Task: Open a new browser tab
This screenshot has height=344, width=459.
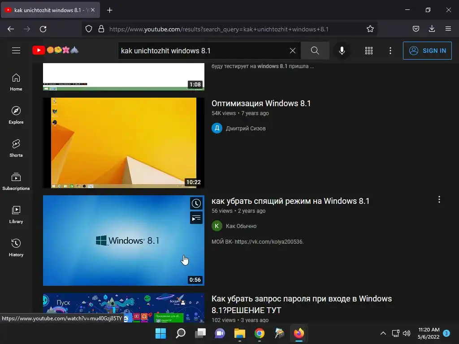Action: 109,10
